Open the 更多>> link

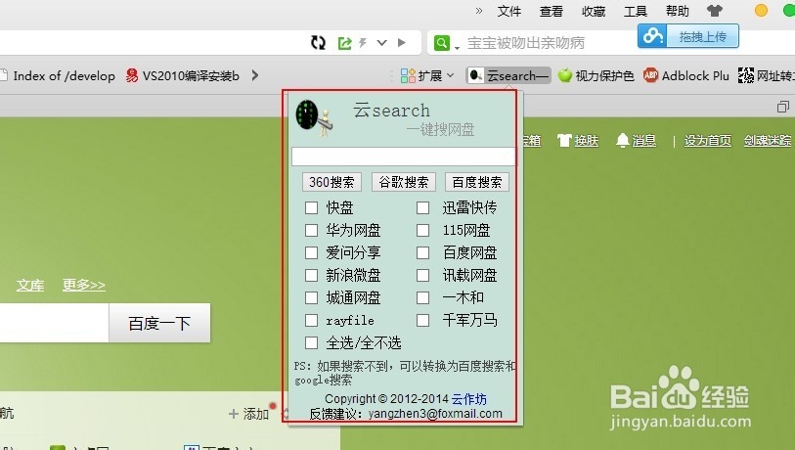tap(84, 285)
